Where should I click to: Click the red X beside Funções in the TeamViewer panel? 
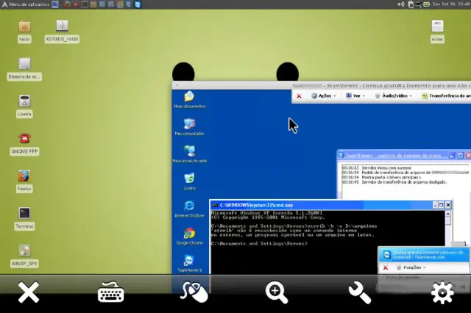pyautogui.click(x=386, y=267)
